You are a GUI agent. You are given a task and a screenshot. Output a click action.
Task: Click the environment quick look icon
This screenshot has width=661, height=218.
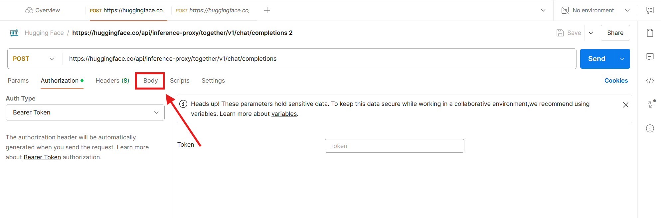pos(650,10)
